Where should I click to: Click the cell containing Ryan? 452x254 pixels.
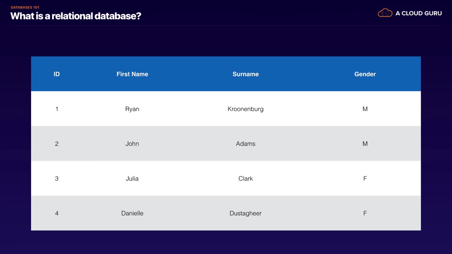tap(132, 109)
